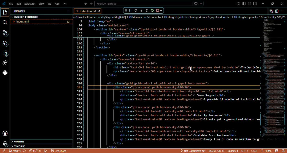
Task: Open the errors and warnings counter
Action: click(x=35, y=151)
